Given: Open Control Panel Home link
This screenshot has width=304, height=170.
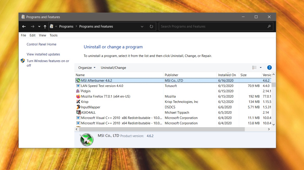Looking at the screenshot, I should tap(42, 44).
